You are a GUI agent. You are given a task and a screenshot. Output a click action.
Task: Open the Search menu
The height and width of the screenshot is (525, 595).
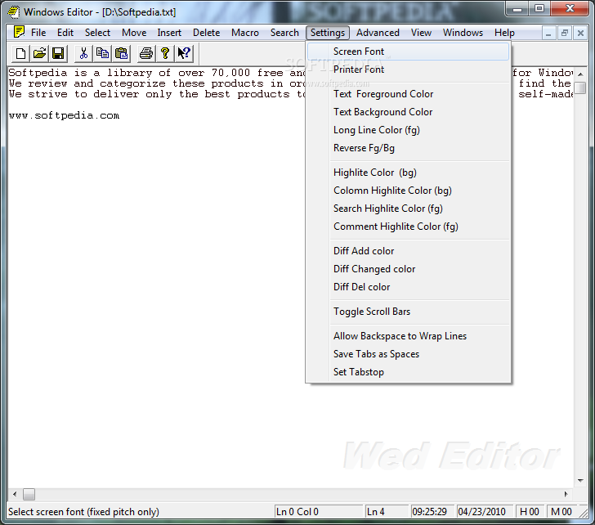(x=284, y=33)
